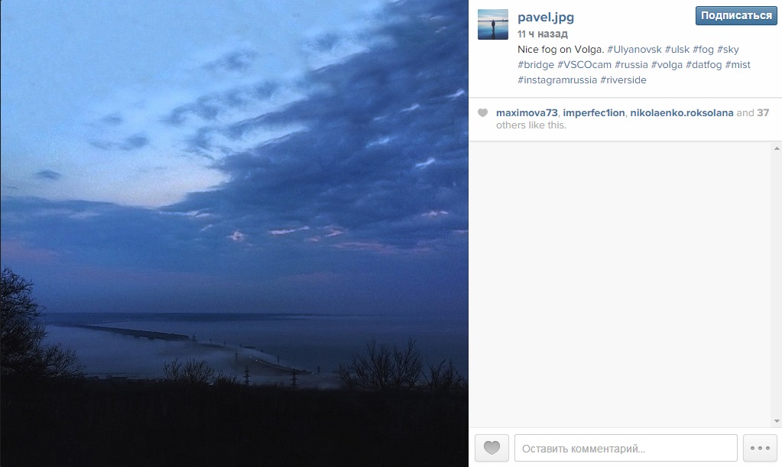Open the #bridge hashtag
Image resolution: width=782 pixels, height=467 pixels.
point(536,65)
